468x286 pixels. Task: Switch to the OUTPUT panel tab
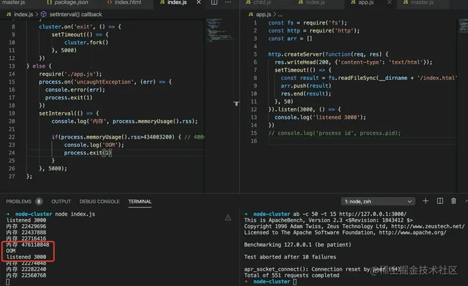[61, 202]
